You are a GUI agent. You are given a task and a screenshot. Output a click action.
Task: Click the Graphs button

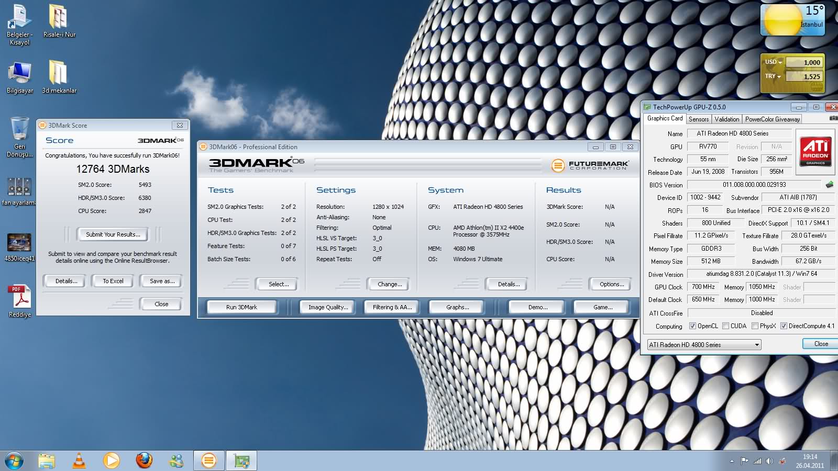click(457, 307)
